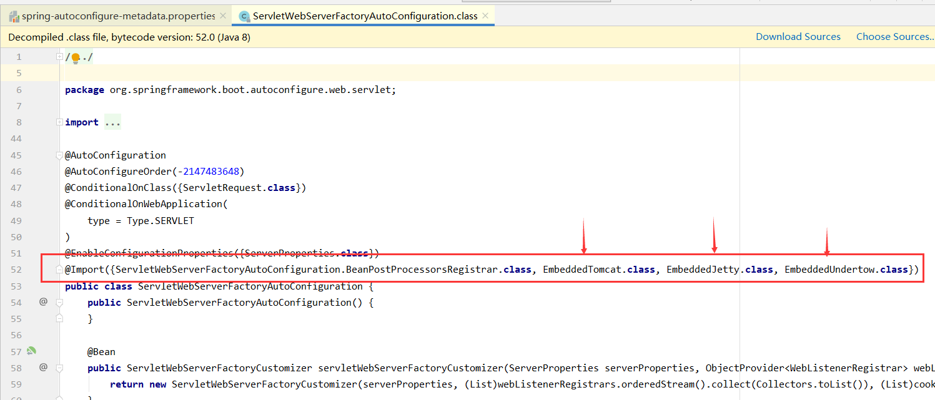Click the Spring bean gutter icon on line 57
This screenshot has height=400, width=935.
[31, 351]
